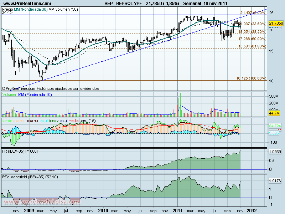Click the media oscillator label
This screenshot has width=285, height=214.
pyautogui.click(x=73, y=121)
